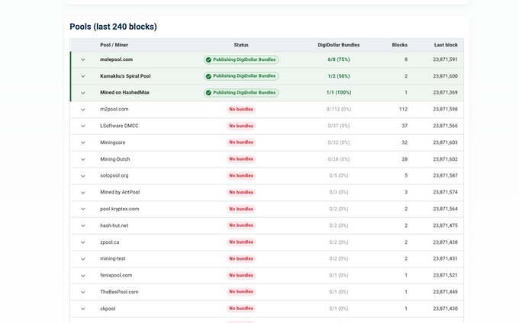Click the No bundles badge for solopool.org

[x=241, y=176]
